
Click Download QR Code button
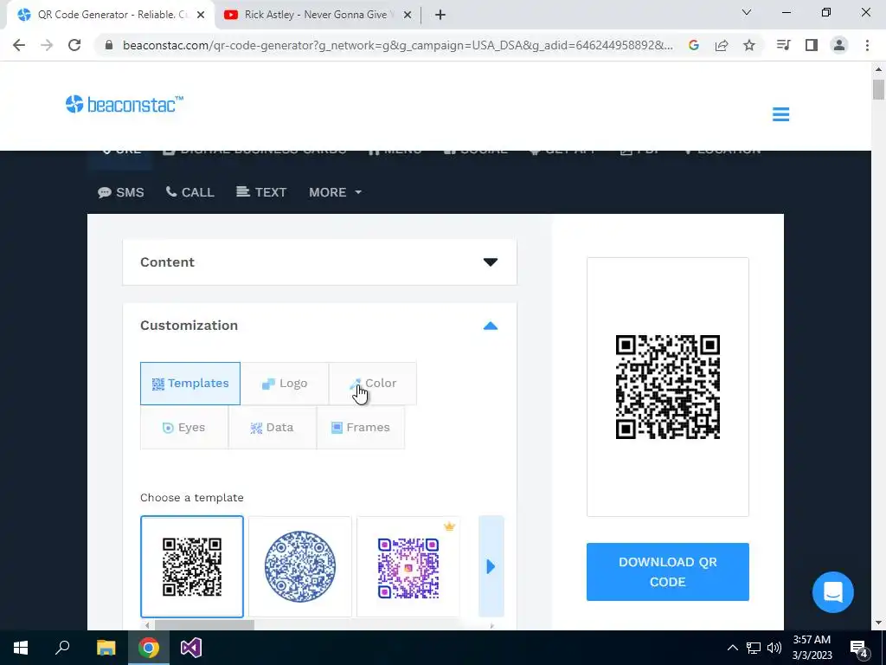(x=668, y=571)
